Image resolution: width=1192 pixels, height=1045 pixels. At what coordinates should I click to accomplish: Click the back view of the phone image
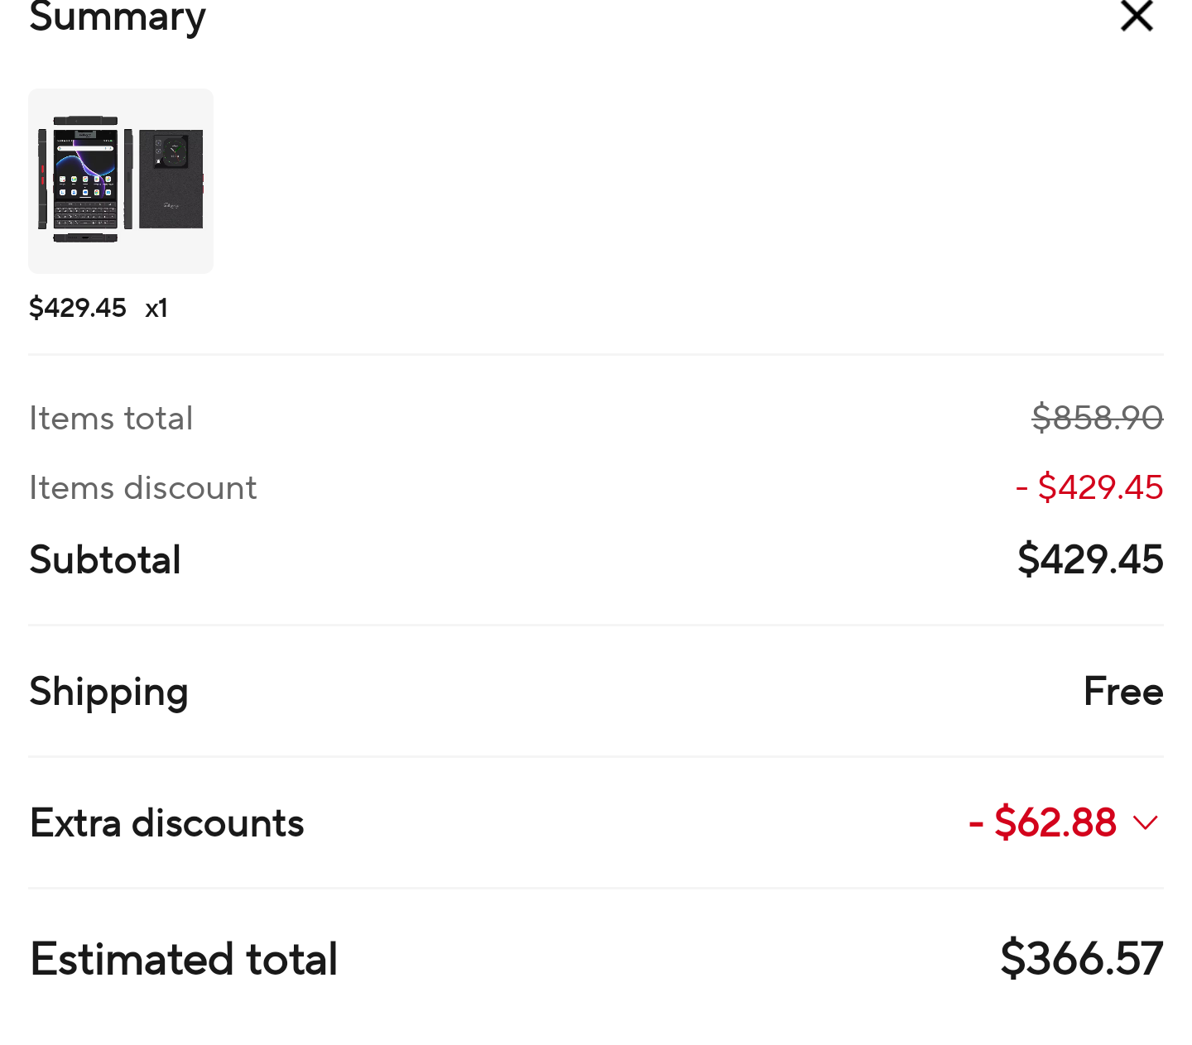tap(171, 179)
